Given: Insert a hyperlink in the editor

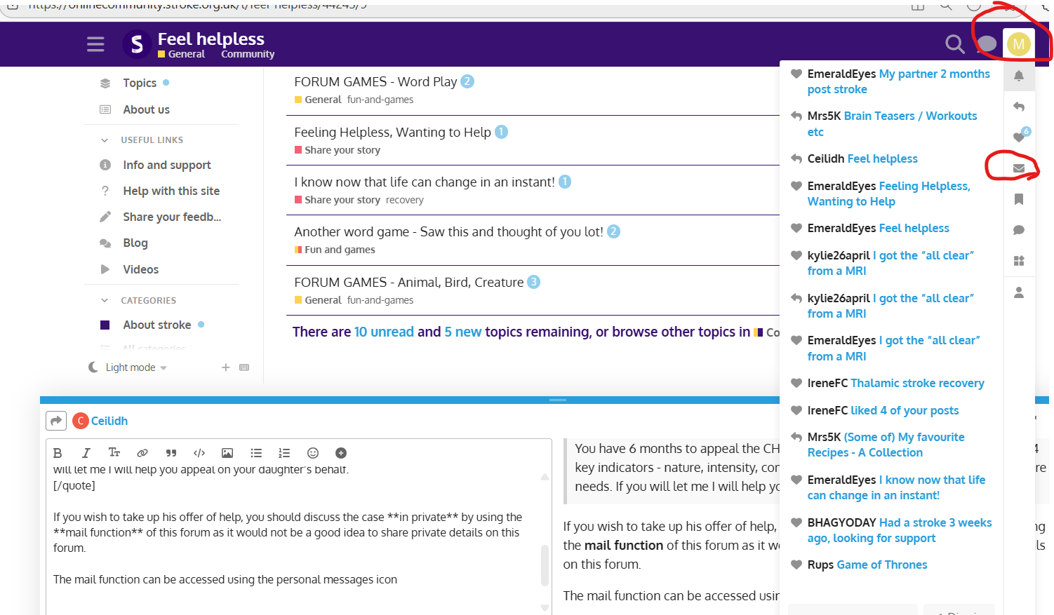Looking at the screenshot, I should pyautogui.click(x=142, y=453).
